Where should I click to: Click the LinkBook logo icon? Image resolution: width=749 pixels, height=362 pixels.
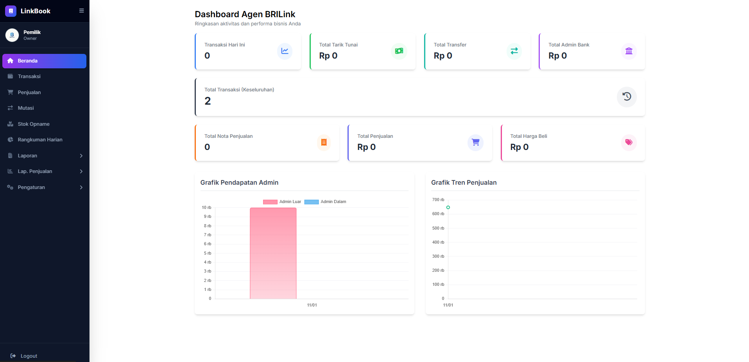tap(11, 11)
